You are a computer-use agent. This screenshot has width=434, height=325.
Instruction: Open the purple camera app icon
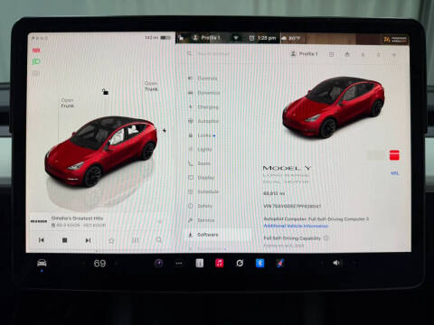pyautogui.click(x=159, y=264)
